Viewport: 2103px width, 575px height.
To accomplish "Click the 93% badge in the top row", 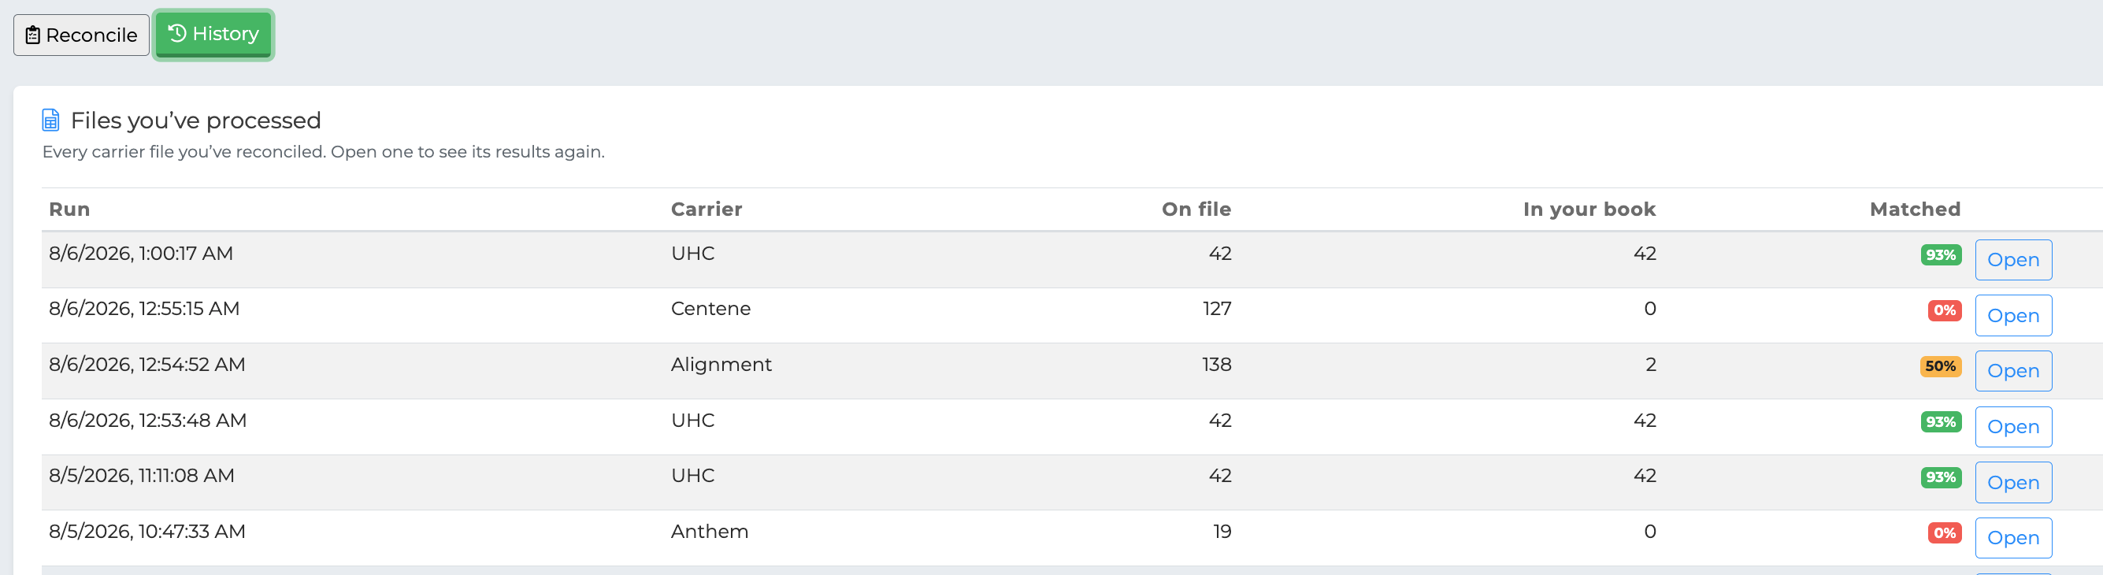I will pos(1941,255).
